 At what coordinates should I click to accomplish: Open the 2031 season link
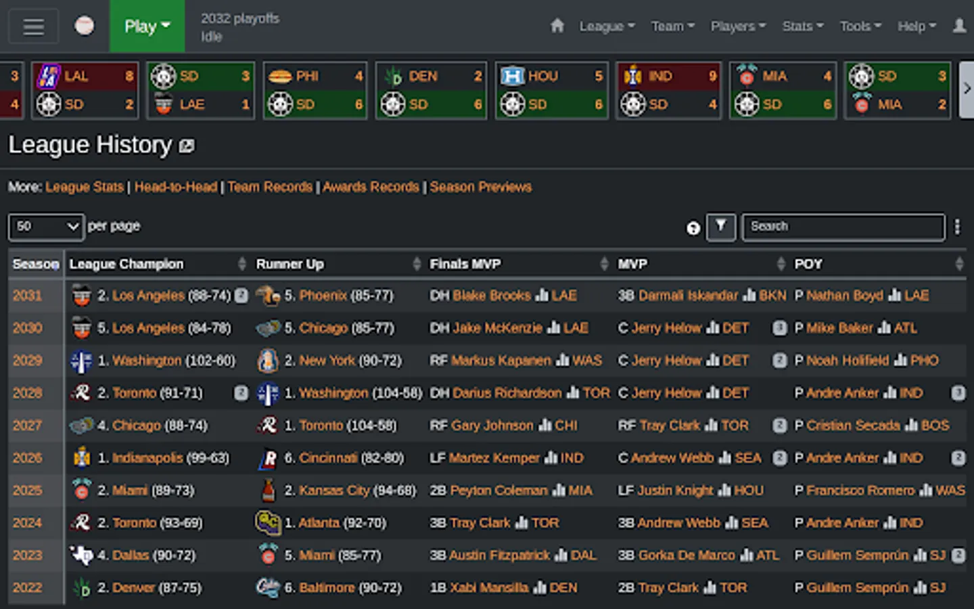(x=27, y=296)
